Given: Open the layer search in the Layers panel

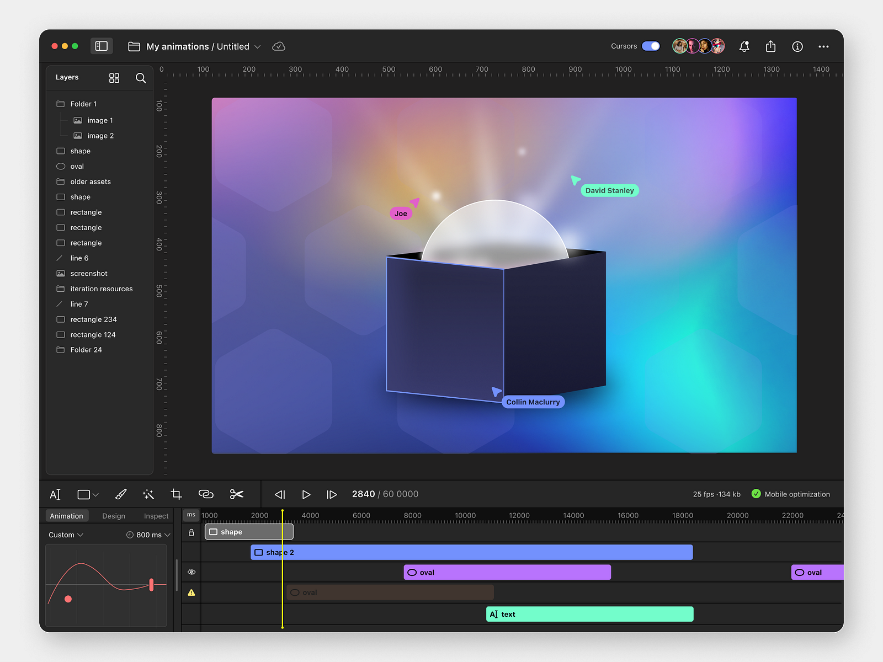Looking at the screenshot, I should [141, 78].
